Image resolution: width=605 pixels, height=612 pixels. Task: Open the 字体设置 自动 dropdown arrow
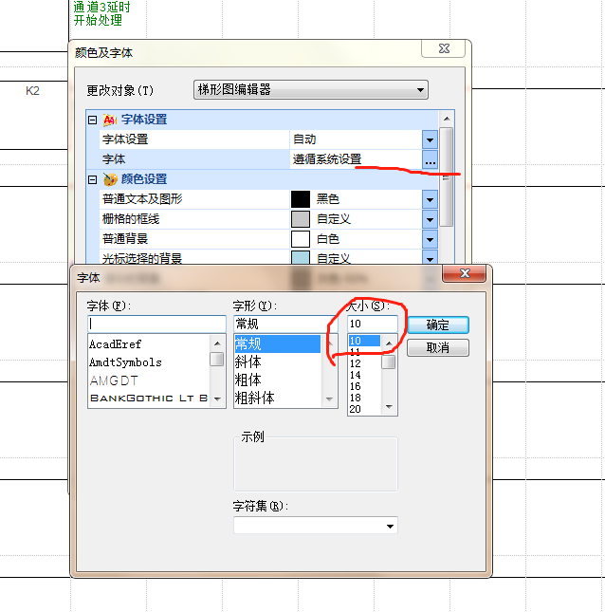430,140
